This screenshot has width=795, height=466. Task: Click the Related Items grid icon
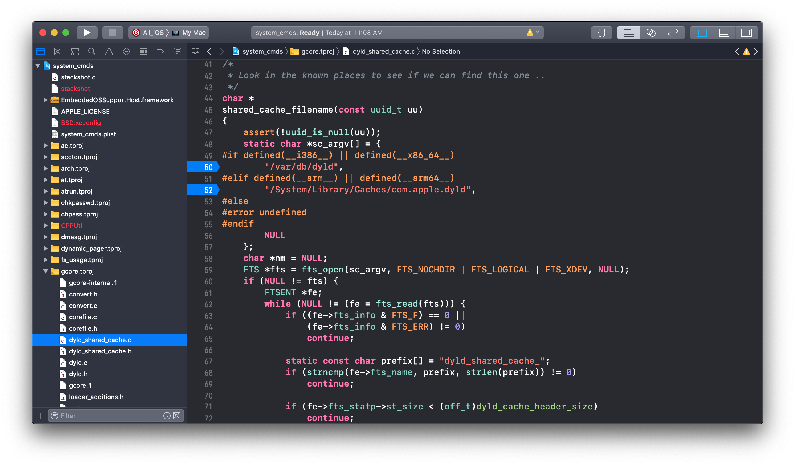[196, 51]
